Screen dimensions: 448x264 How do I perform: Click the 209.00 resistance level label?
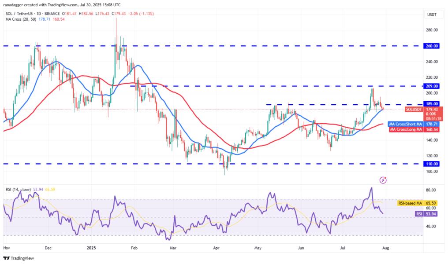click(431, 86)
